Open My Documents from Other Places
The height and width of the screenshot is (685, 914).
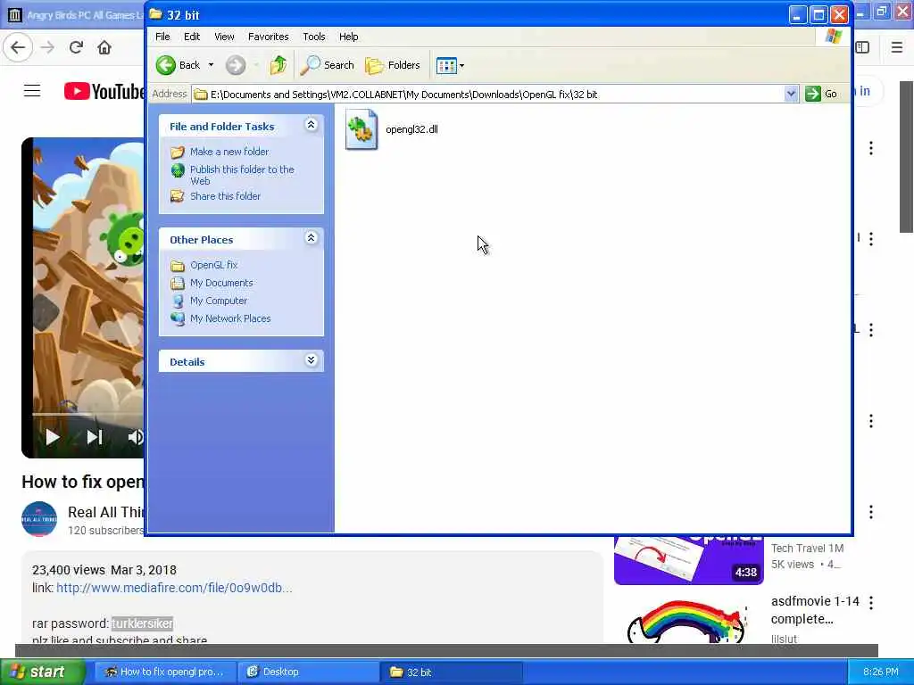[221, 283]
